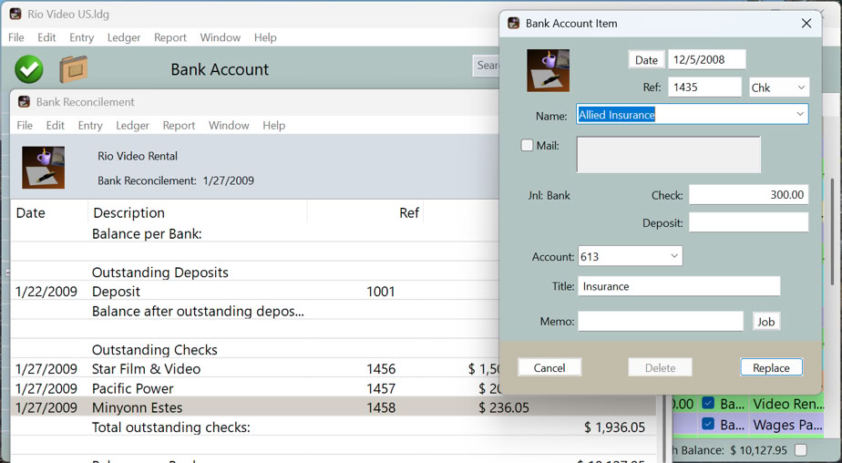
Task: Open Help menu in Bank Reconcilement window
Action: [x=274, y=125]
